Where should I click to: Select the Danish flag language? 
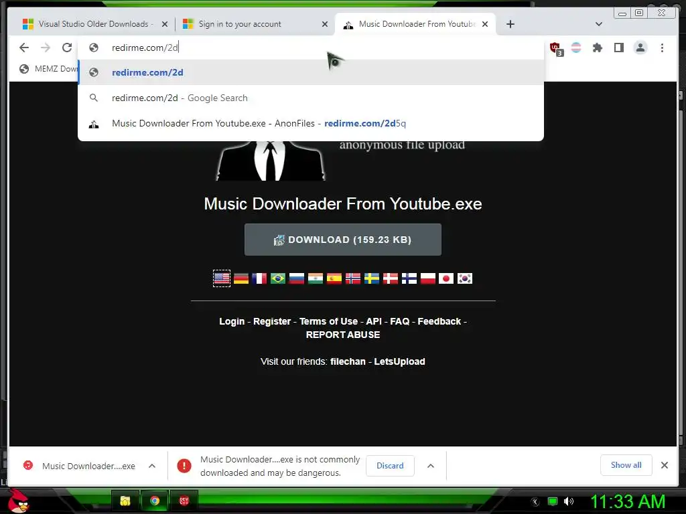click(391, 278)
